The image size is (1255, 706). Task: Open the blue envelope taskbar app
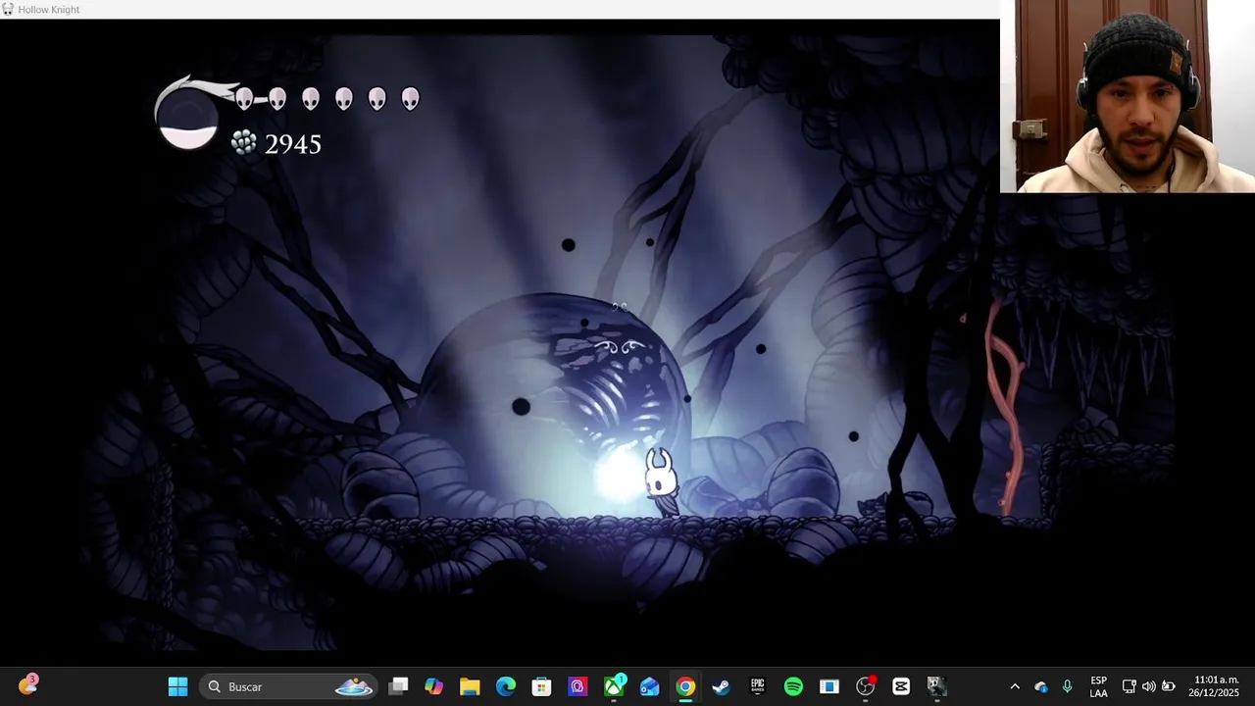click(x=649, y=686)
